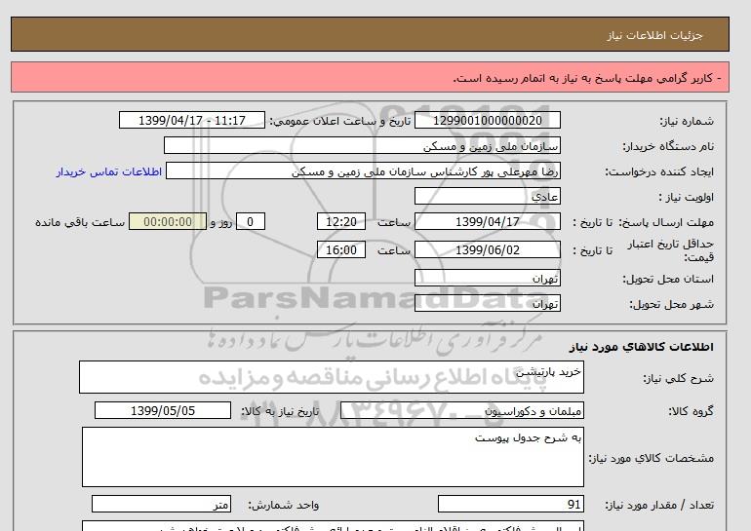This screenshot has height=531, width=751.
Task: Click the تاریخ و ساعت اعلان عمومی label
Action: point(340,121)
